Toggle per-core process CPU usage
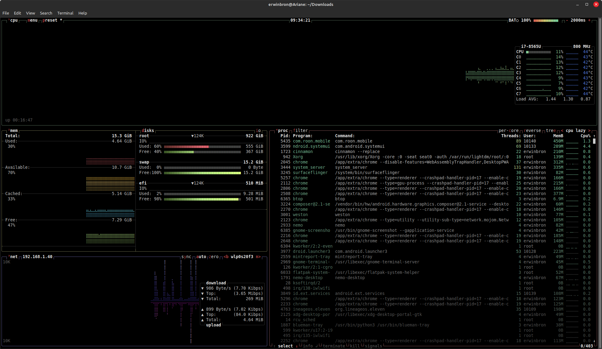This screenshot has width=602, height=349. click(508, 131)
